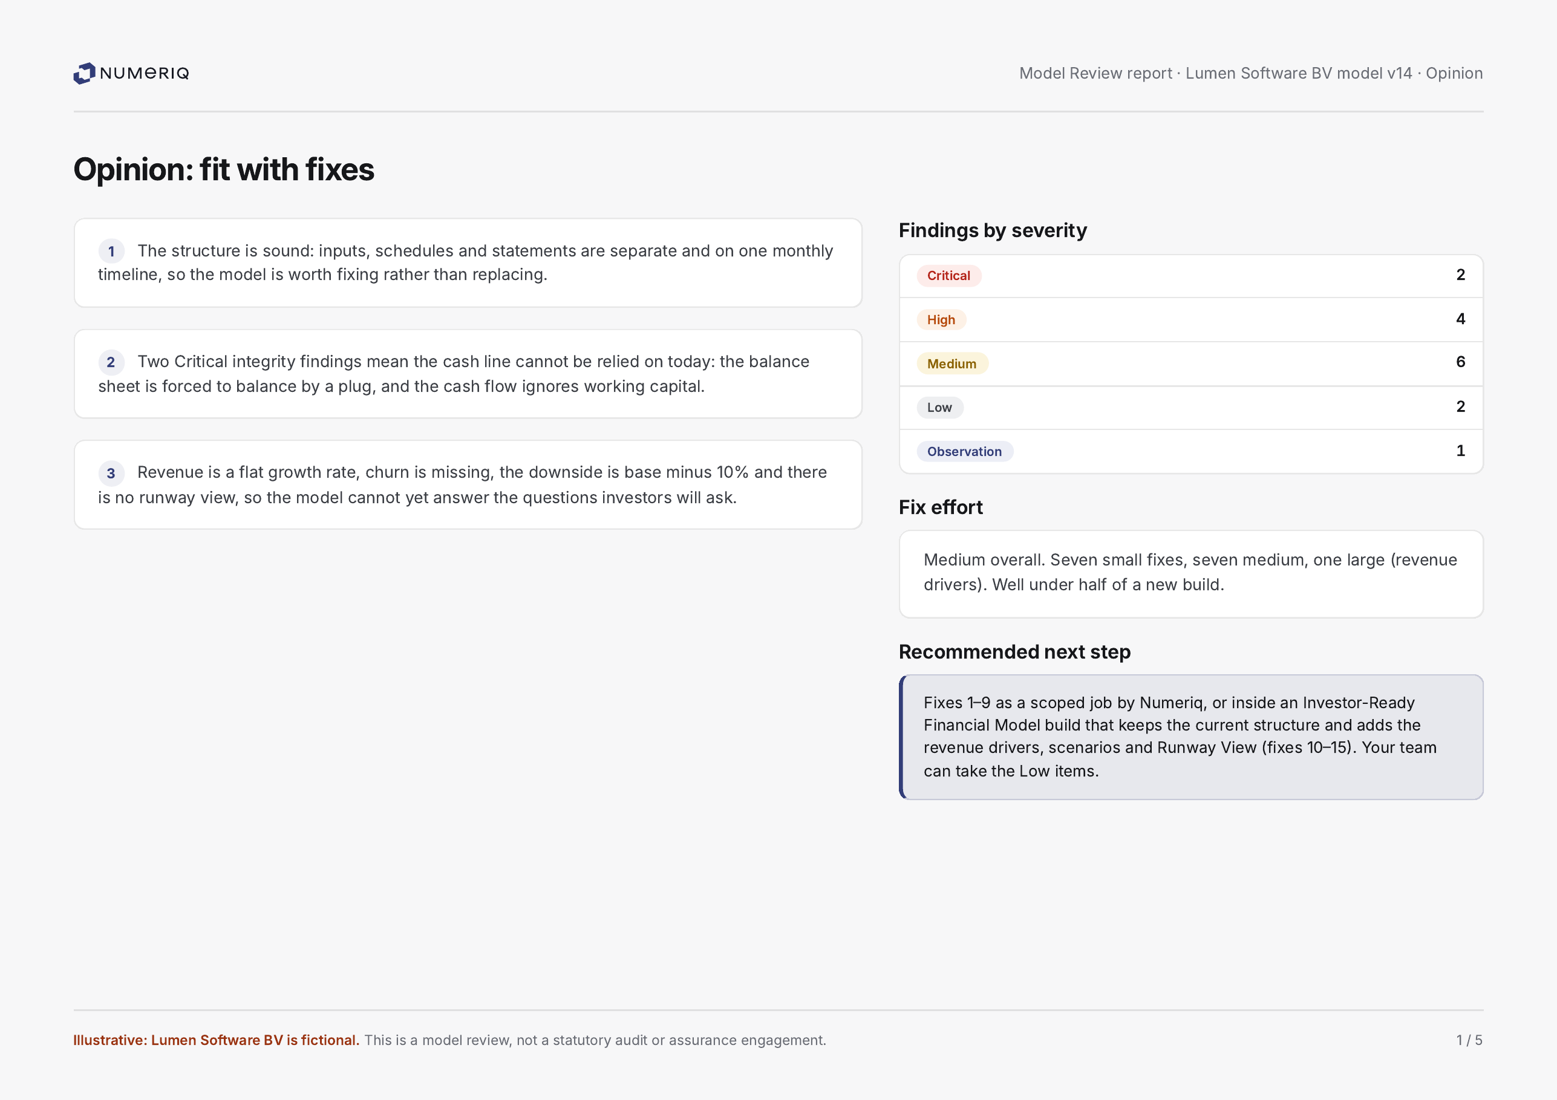
Task: Click the 'Revenue is a flat growth rate' paragraph
Action: tap(463, 484)
